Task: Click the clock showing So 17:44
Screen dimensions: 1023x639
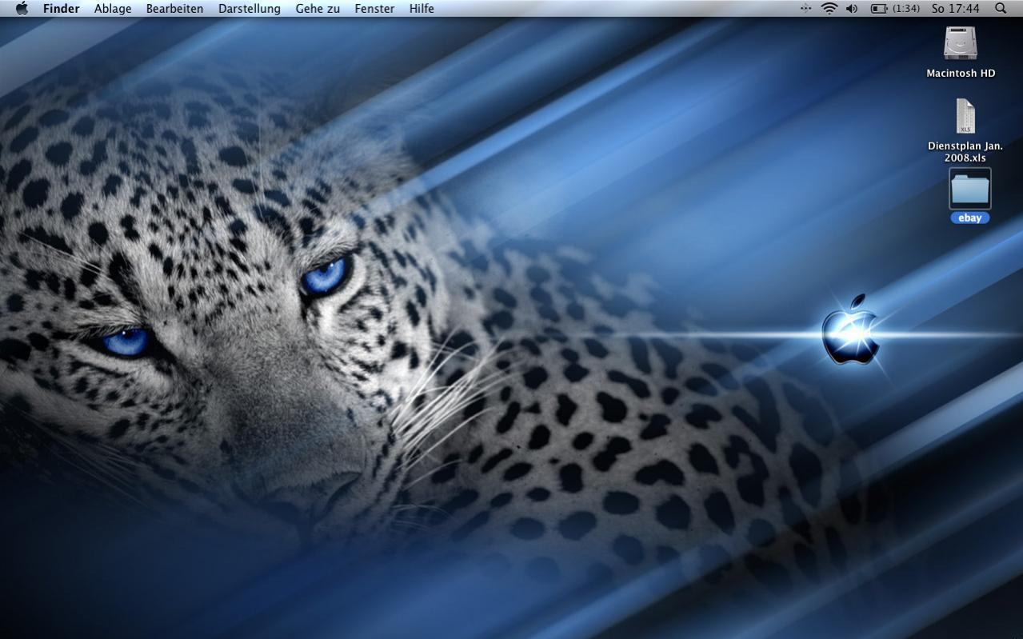Action: click(956, 8)
